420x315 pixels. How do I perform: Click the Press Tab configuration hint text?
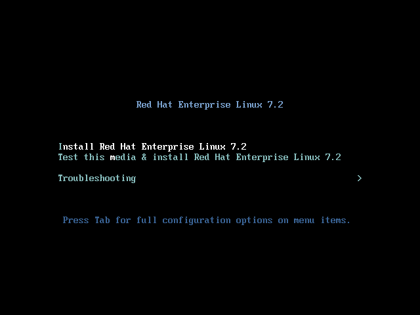(x=207, y=220)
